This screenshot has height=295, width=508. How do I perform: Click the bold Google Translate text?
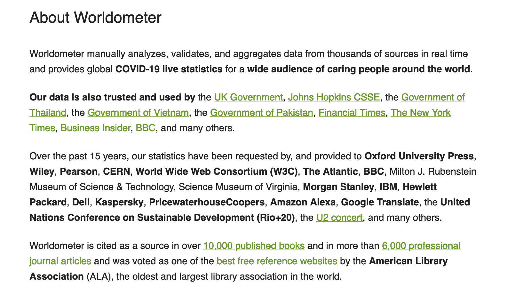tap(380, 202)
